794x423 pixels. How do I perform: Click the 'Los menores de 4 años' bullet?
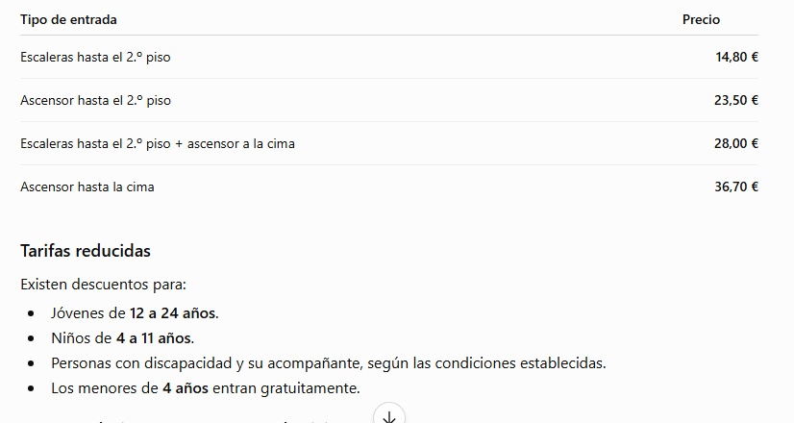pos(205,388)
